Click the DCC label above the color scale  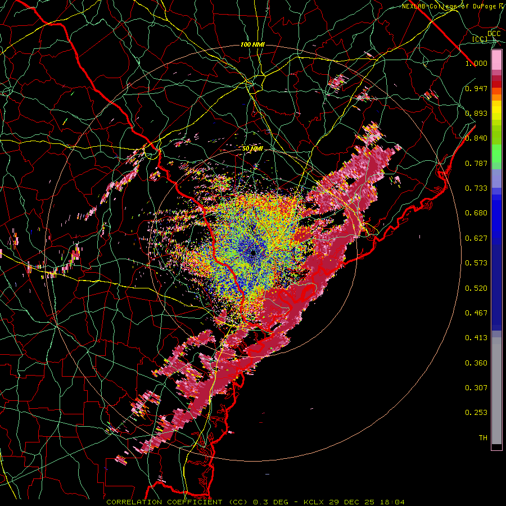pos(494,34)
